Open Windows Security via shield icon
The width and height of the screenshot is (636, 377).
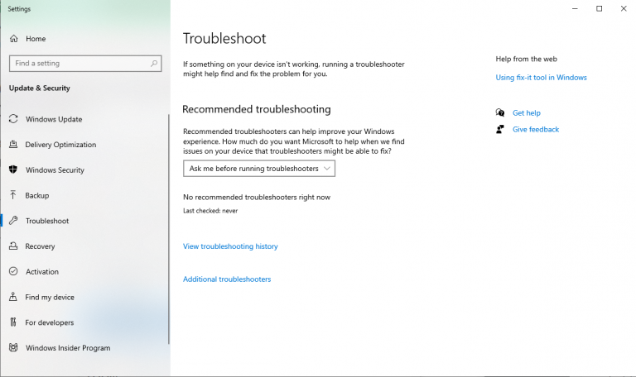pos(13,170)
